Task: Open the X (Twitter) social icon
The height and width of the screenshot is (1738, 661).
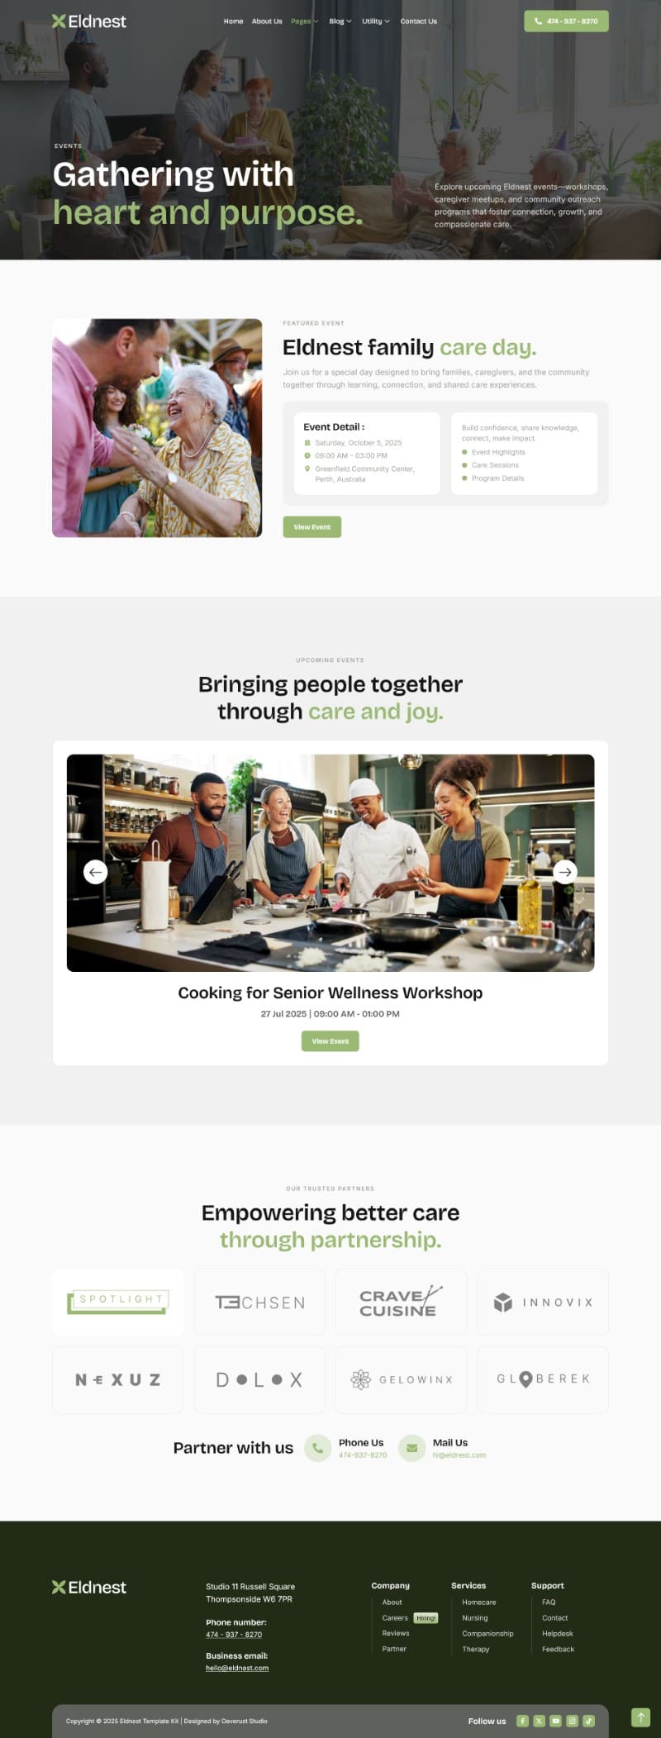Action: (539, 1721)
